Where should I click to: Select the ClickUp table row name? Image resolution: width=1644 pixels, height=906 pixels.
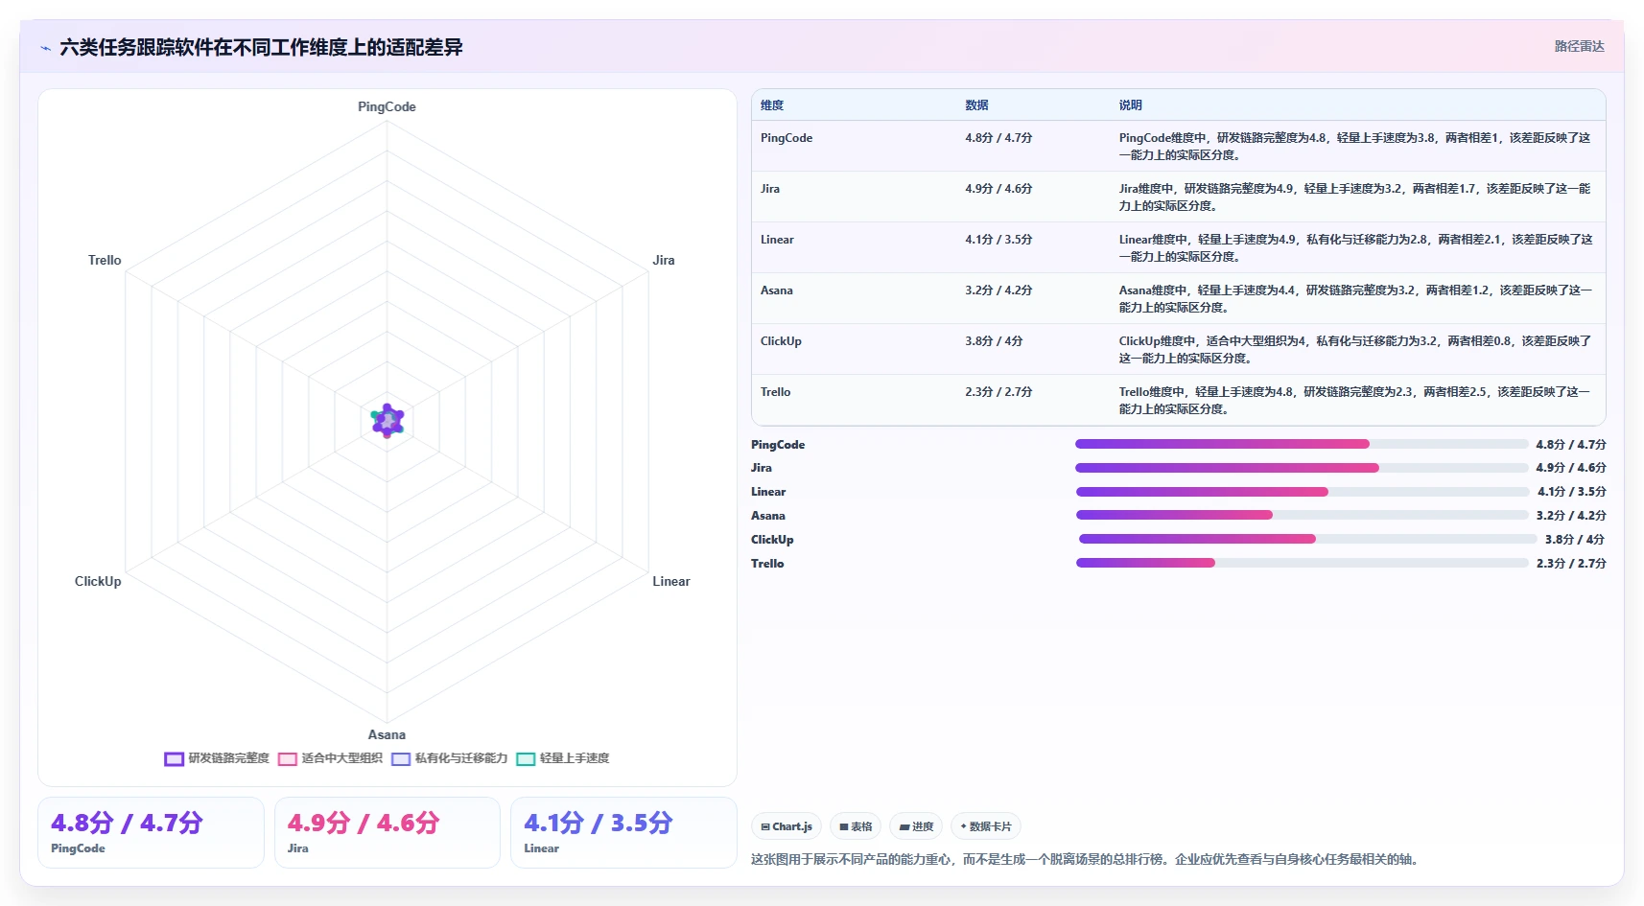click(x=781, y=341)
